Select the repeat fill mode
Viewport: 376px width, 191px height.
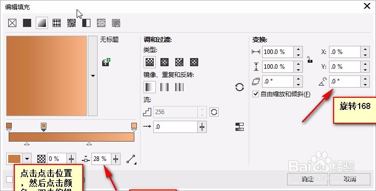click(179, 87)
